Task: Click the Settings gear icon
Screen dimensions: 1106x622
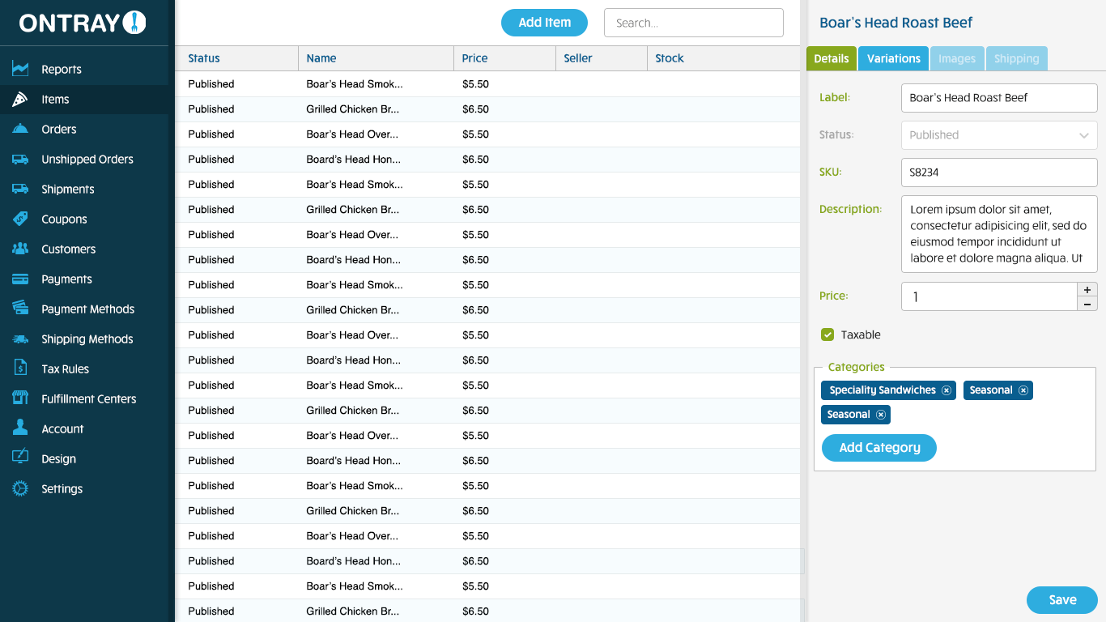Action: [x=20, y=488]
